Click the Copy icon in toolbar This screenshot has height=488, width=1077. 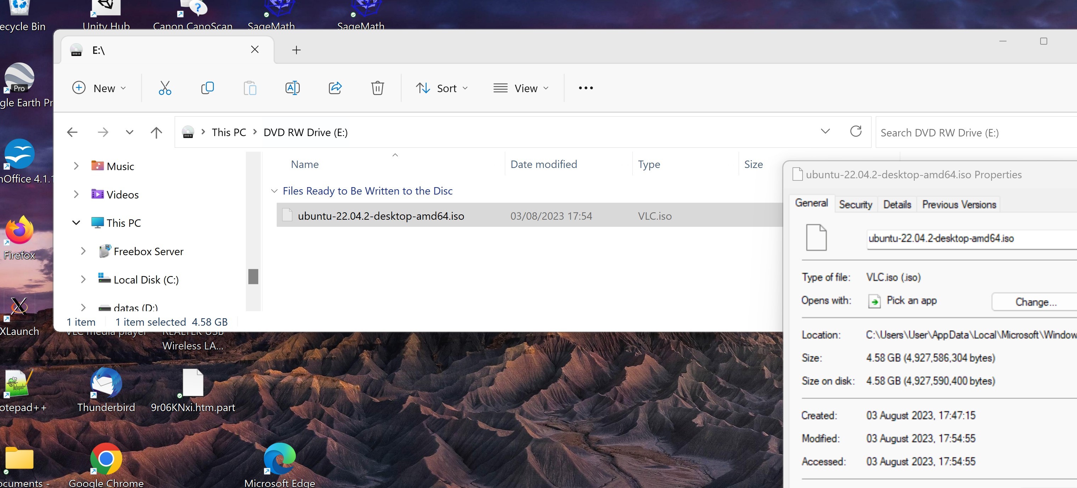click(207, 88)
